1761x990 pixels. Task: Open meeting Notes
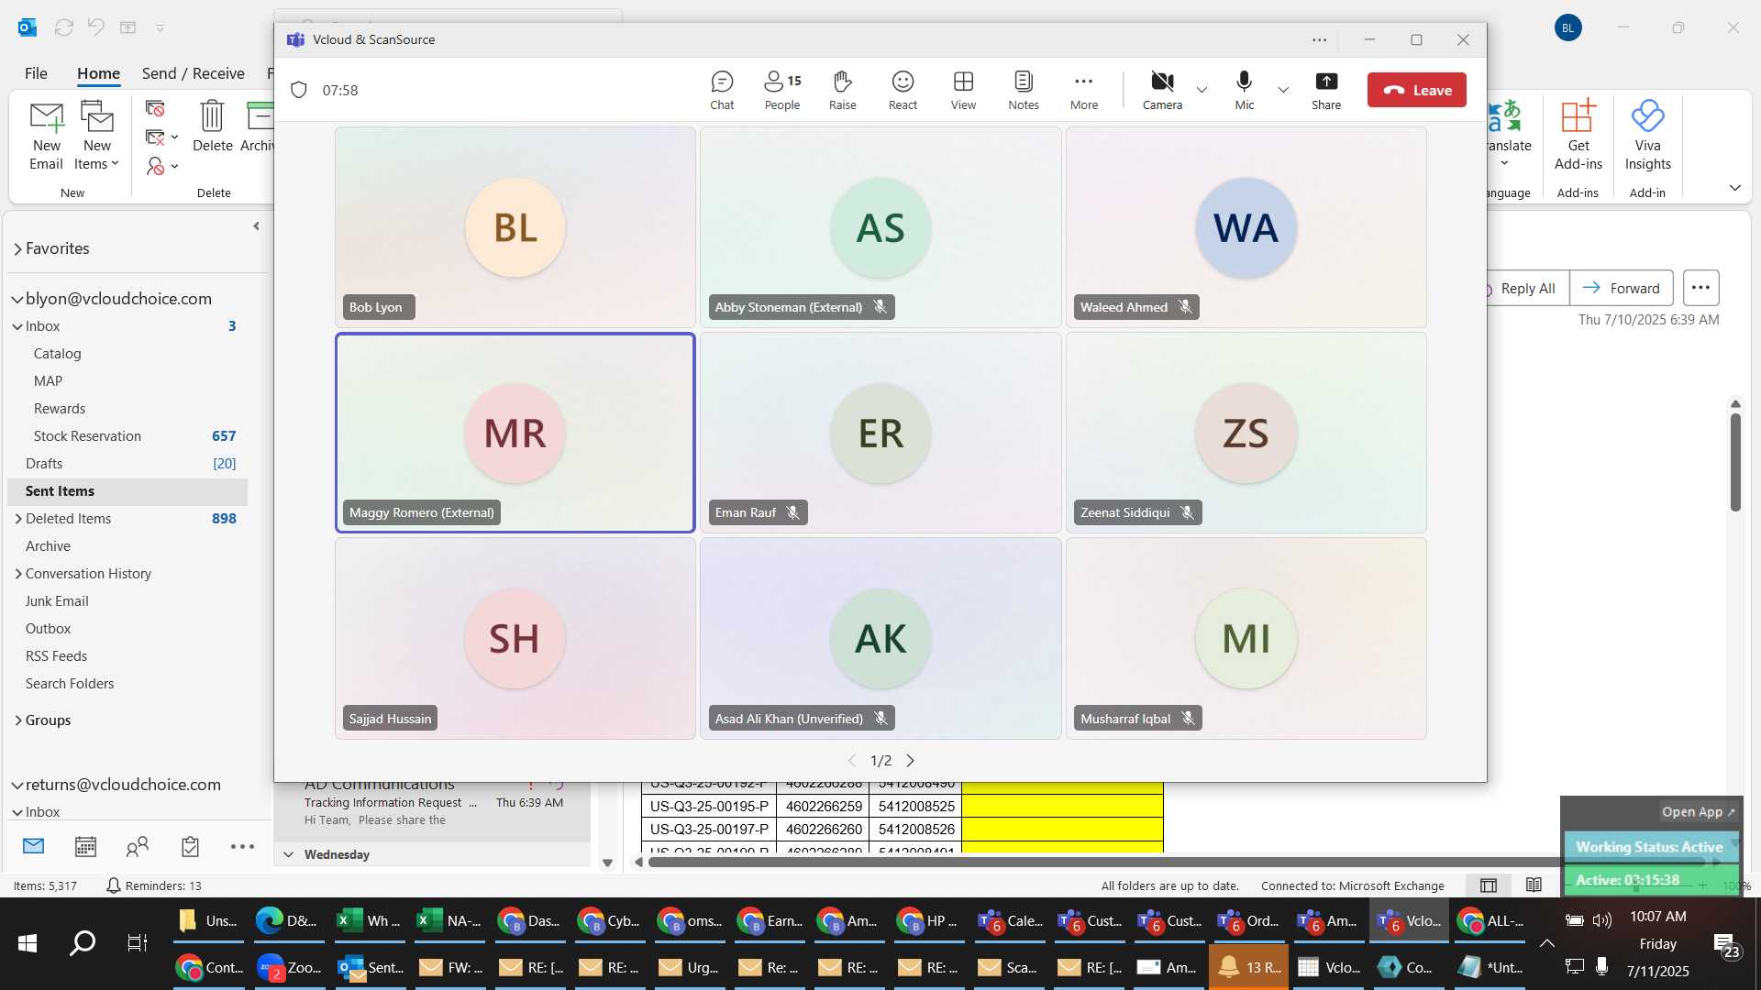(1024, 91)
